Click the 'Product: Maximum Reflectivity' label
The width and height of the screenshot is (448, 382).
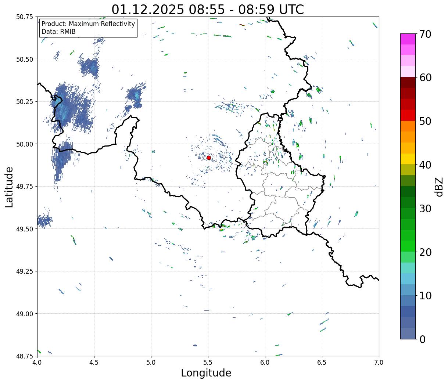tap(88, 24)
